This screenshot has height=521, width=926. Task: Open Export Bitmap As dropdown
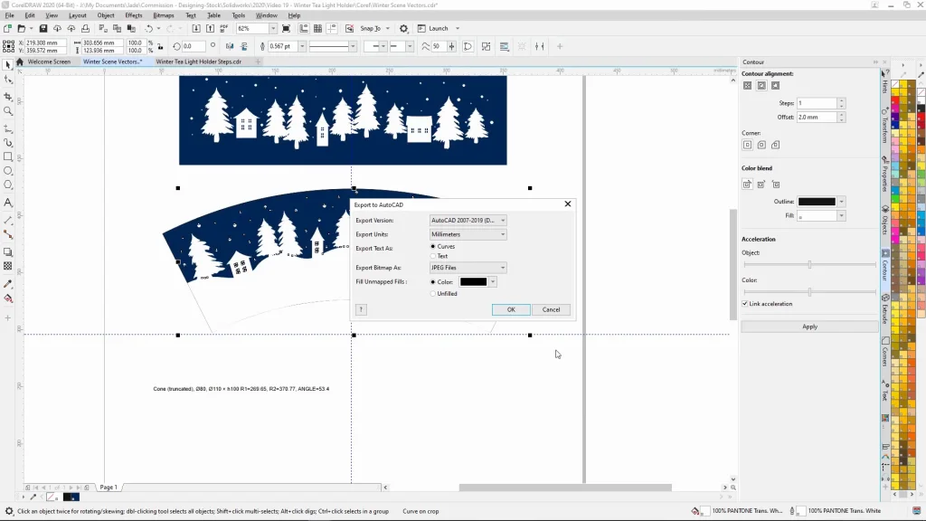pos(468,268)
